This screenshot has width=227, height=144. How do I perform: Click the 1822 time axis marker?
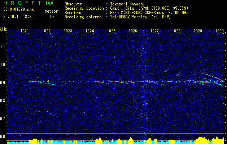point(46,31)
